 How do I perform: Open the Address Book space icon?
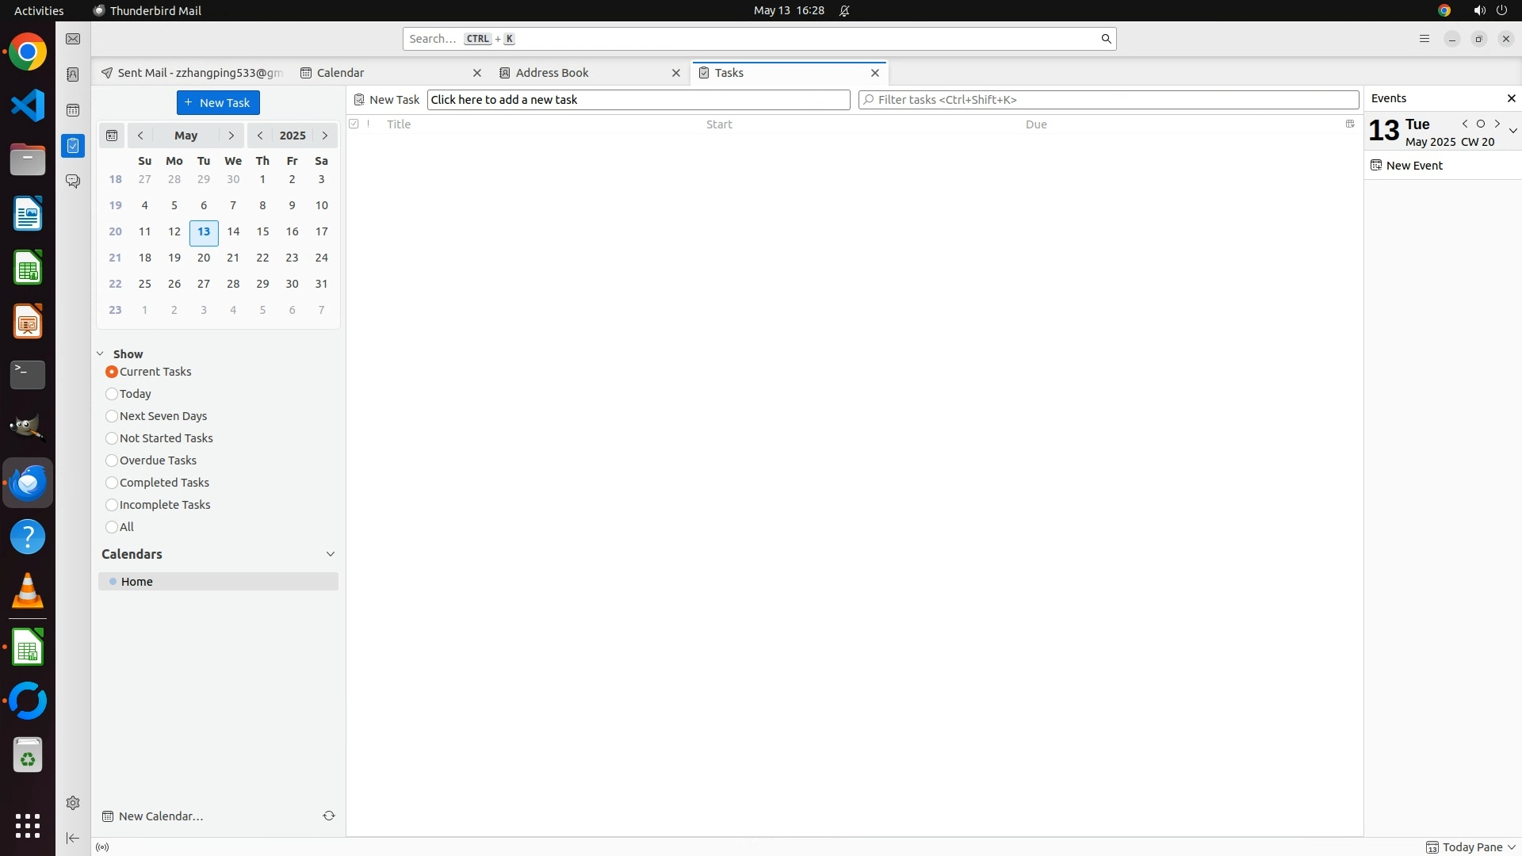coord(73,75)
